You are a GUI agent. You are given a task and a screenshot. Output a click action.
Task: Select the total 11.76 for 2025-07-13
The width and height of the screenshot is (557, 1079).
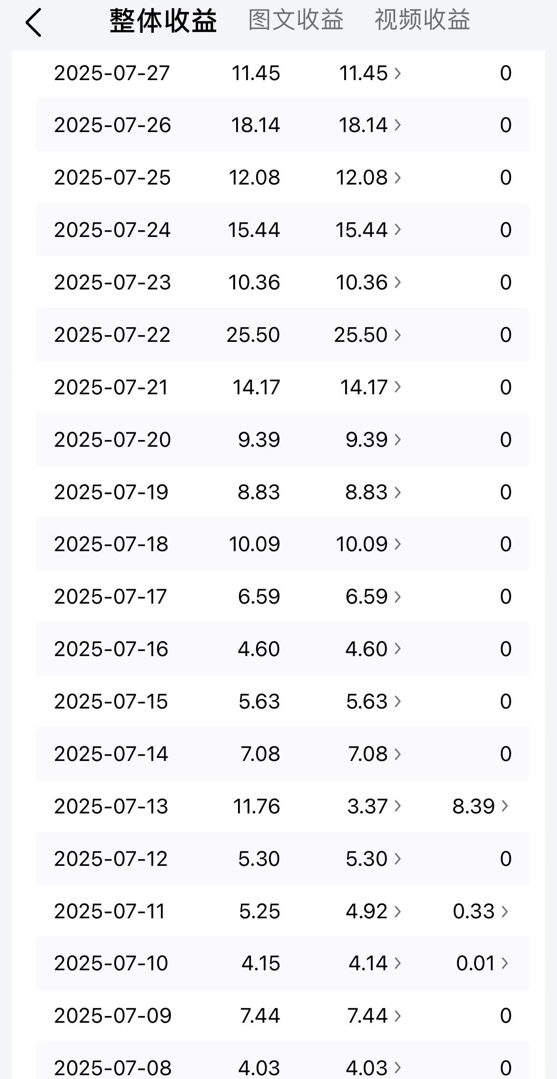click(x=256, y=806)
